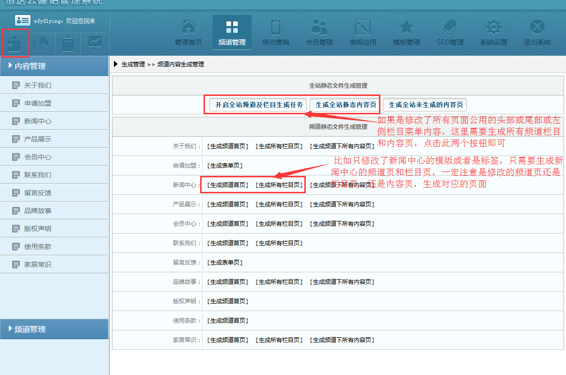Open 系统设置 with the gear icon
This screenshot has height=375, width=566.
pyautogui.click(x=493, y=32)
